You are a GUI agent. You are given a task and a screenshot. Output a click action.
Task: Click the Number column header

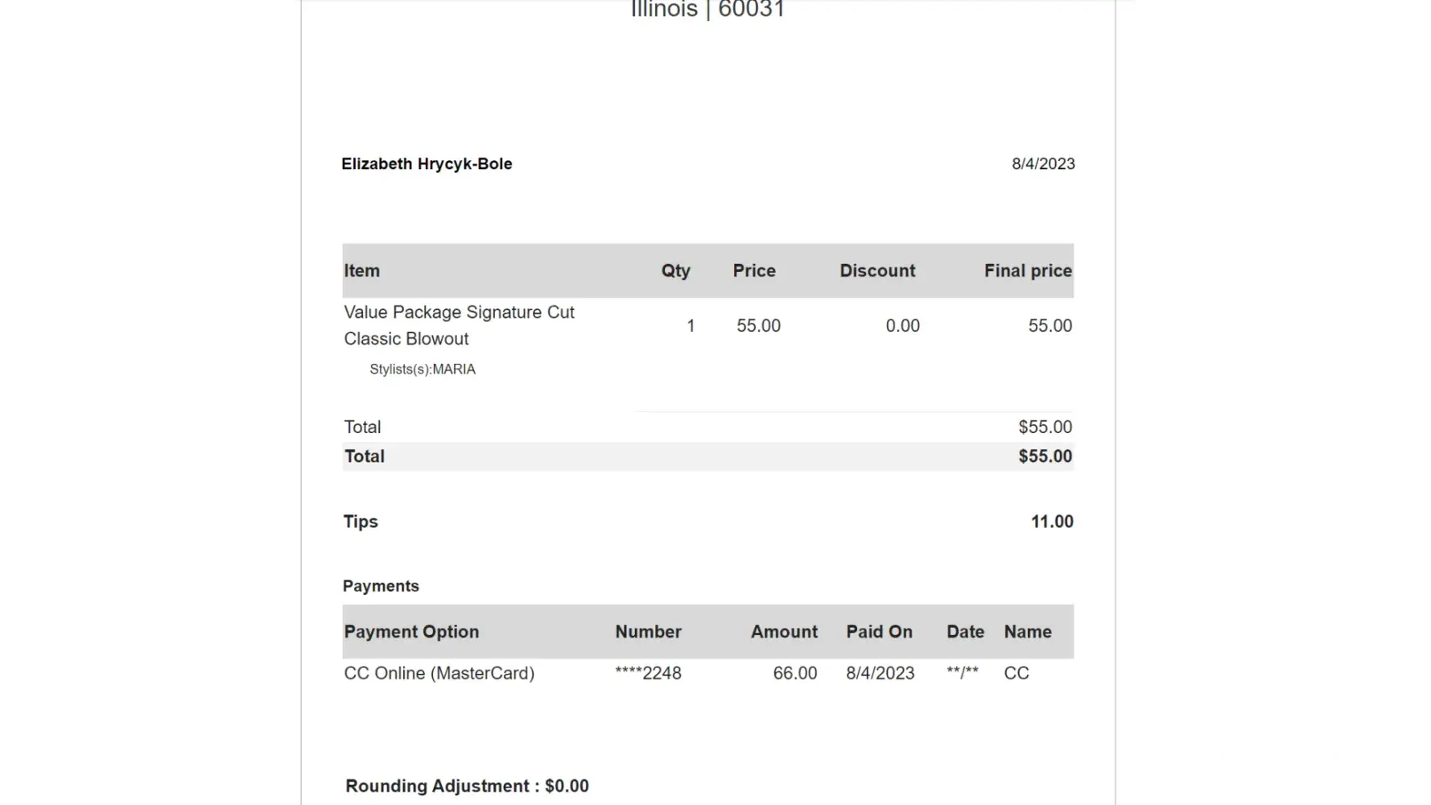[648, 632]
